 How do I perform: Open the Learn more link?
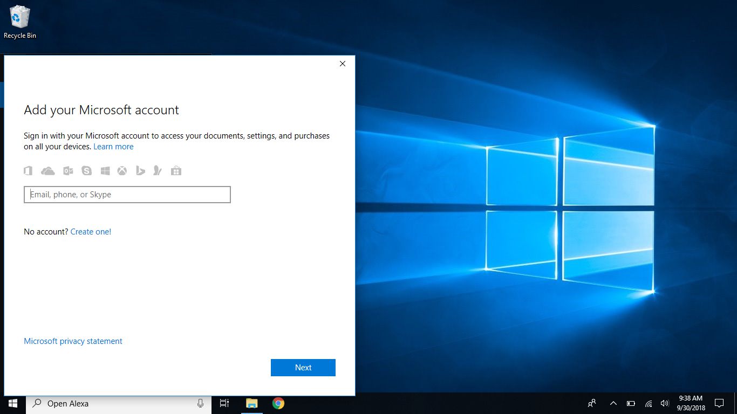(x=113, y=147)
